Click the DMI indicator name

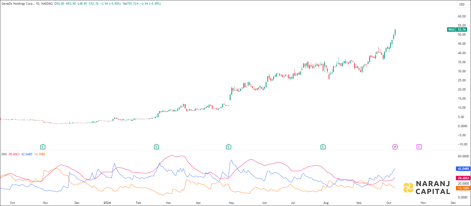point(4,154)
